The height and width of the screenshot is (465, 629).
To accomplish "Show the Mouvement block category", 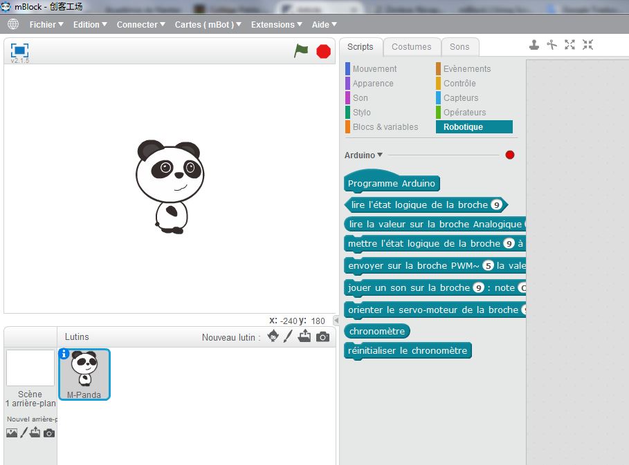I will [x=374, y=69].
